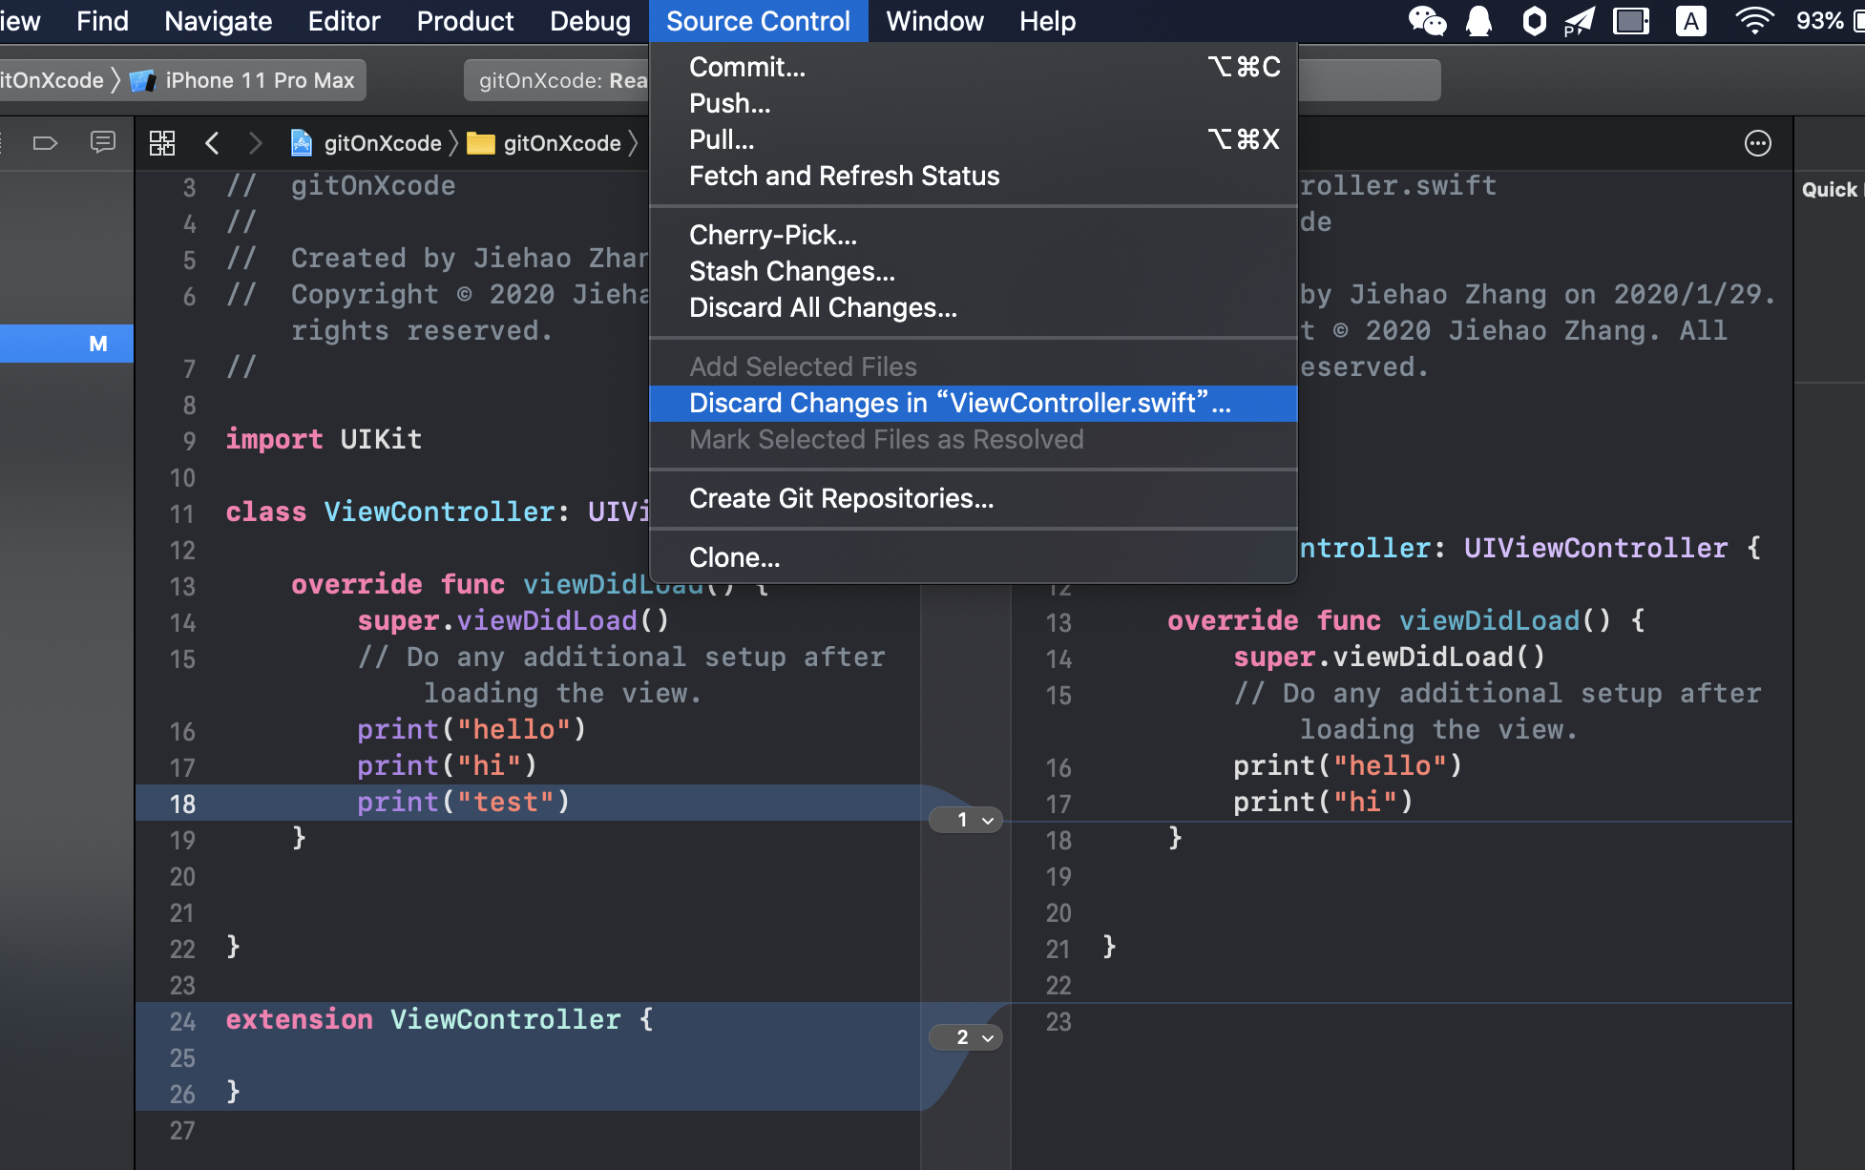Select the modified file row marked M
The width and height of the screenshot is (1865, 1170).
tap(67, 344)
